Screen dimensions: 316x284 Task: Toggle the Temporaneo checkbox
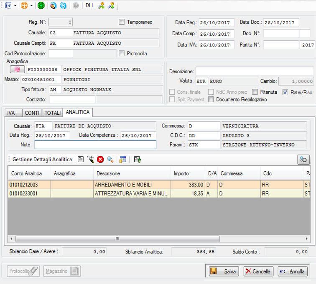click(122, 22)
